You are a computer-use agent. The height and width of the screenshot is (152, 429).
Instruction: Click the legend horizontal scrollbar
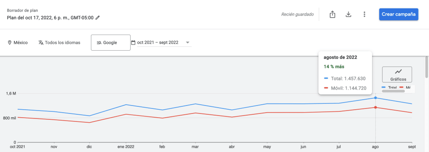tap(393, 91)
